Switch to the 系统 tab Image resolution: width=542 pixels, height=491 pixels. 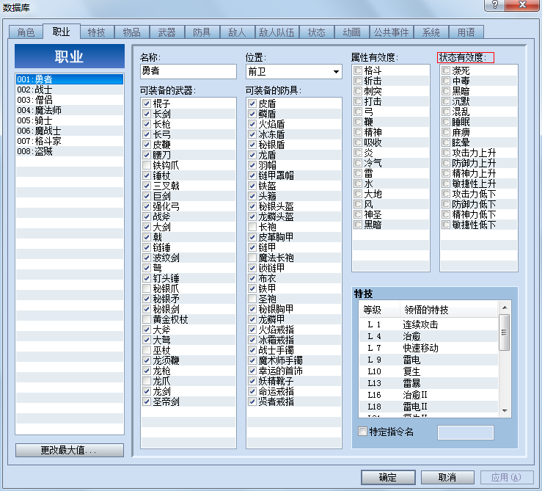(431, 32)
